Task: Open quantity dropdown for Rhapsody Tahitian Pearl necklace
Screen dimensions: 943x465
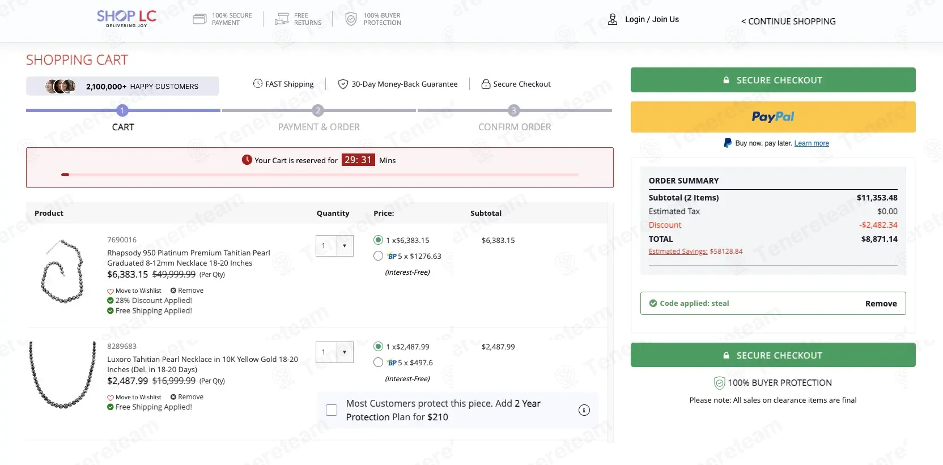Action: (334, 246)
